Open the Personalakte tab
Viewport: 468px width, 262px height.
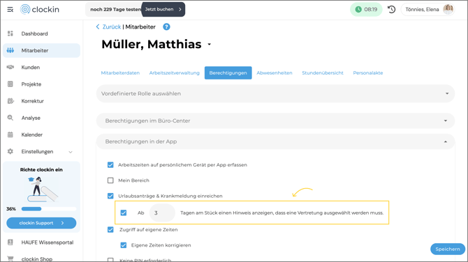click(x=368, y=73)
